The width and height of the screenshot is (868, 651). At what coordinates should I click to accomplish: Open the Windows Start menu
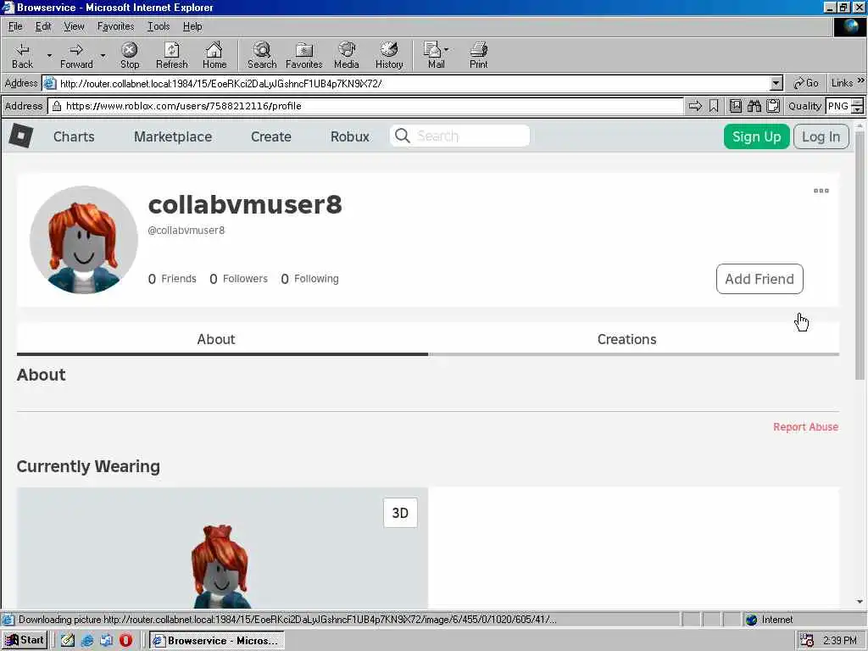click(25, 640)
